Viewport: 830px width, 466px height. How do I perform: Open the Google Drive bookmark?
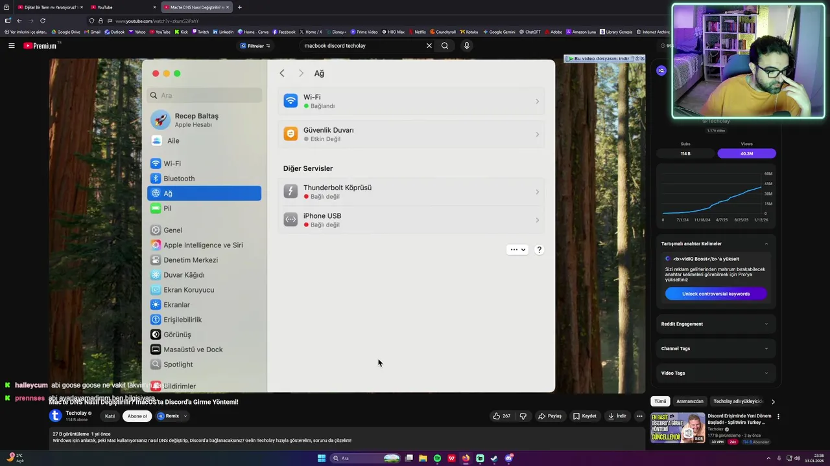tap(65, 32)
